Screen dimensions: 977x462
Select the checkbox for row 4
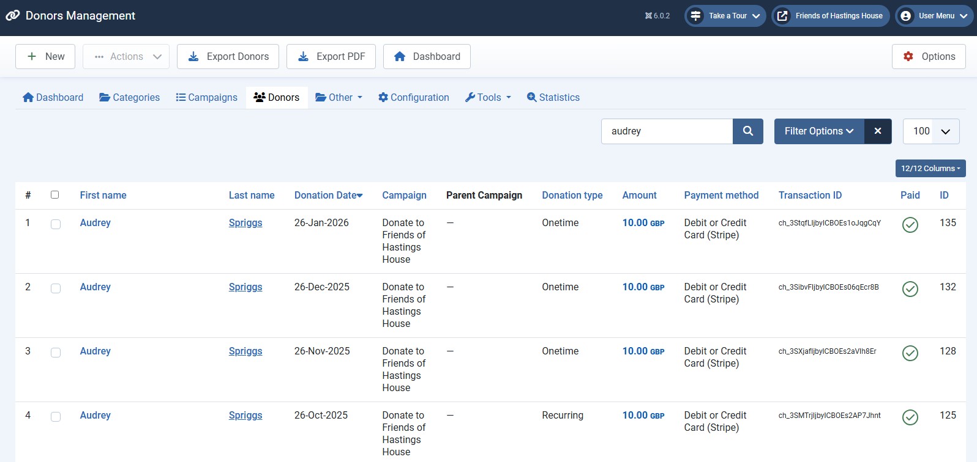pos(56,417)
